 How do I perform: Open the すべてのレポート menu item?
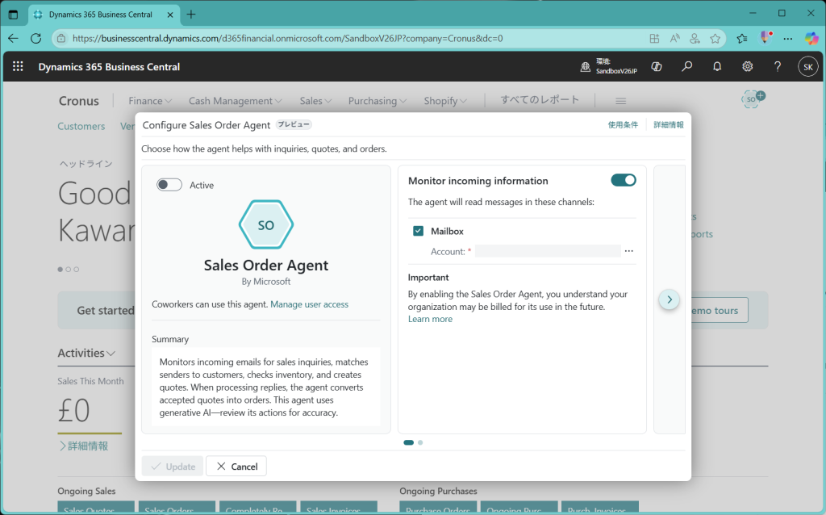point(540,99)
